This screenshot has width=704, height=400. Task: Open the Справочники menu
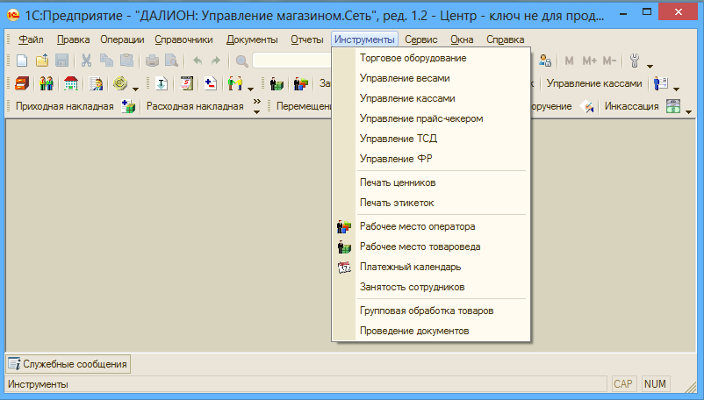pos(183,39)
